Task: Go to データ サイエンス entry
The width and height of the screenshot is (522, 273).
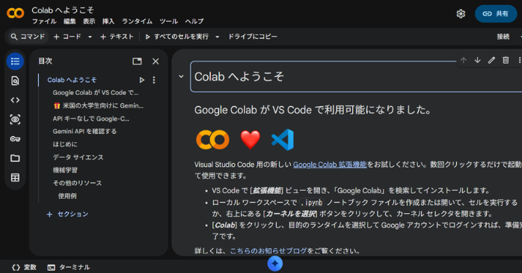Action: point(78,157)
